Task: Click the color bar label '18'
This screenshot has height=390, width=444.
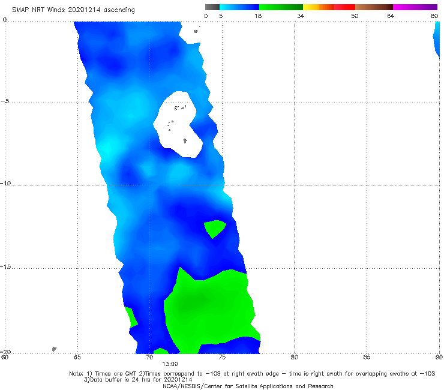Action: (258, 16)
